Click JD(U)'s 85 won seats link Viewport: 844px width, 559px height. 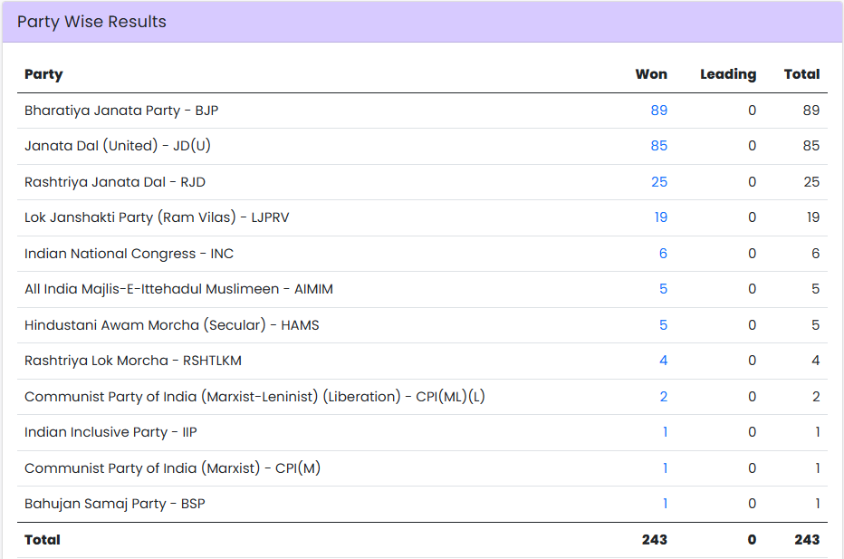click(658, 146)
